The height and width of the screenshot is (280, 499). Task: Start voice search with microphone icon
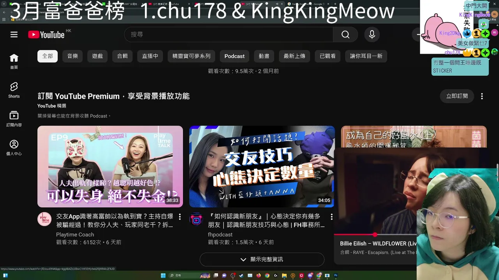click(372, 35)
